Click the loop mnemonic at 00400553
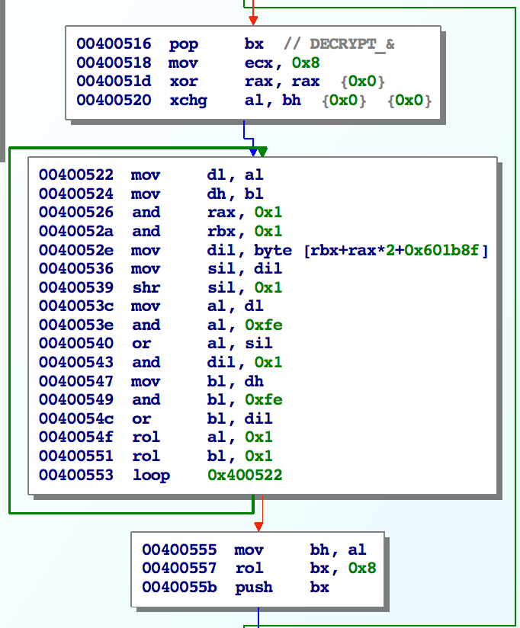520x628 pixels. (149, 476)
